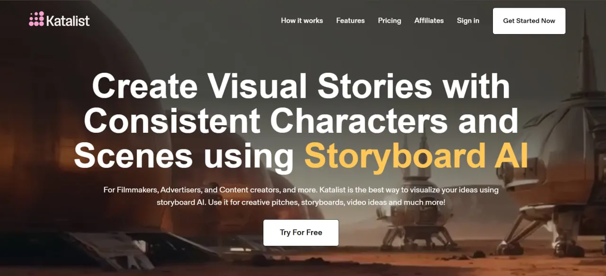Screen dimensions: 606x276
Task: Click the 'creative pitches, storyboards' description line
Action: pos(301,202)
